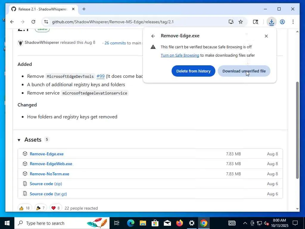305x229 pixels.
Task: Download Remove-Edge.exe asset
Action: click(47, 154)
